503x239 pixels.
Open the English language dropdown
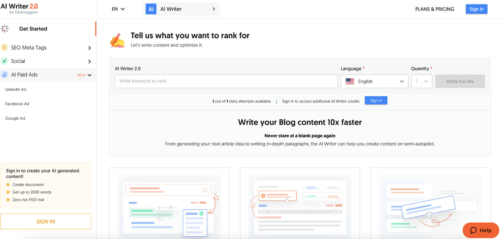pyautogui.click(x=374, y=81)
